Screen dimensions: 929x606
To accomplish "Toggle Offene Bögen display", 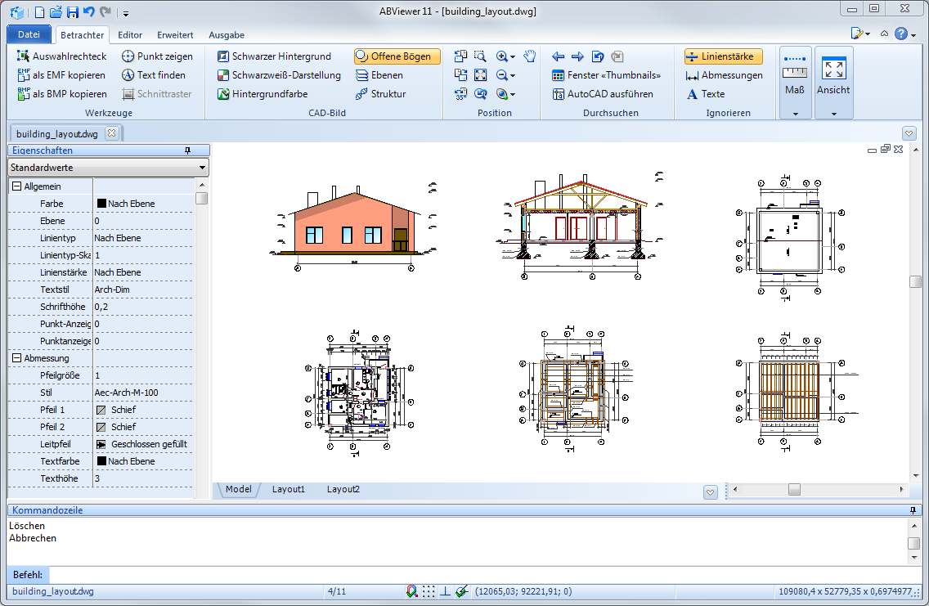I will tap(397, 56).
